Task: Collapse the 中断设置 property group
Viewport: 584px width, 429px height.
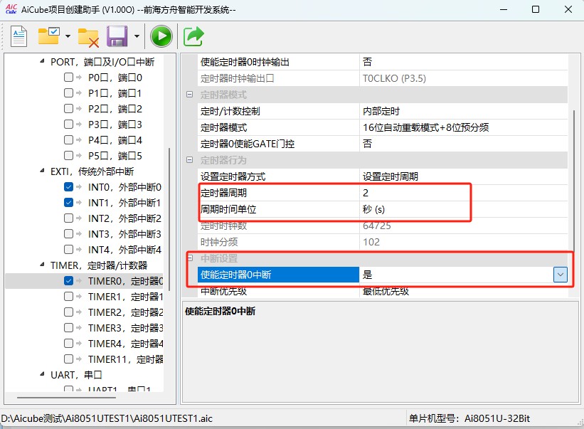Action: (190, 258)
